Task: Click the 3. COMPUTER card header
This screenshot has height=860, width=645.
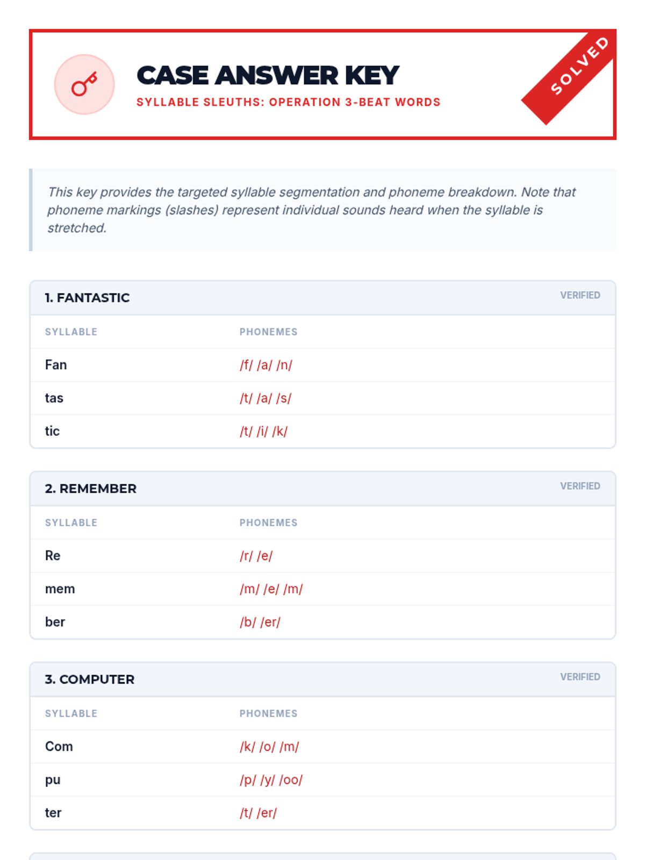Action: pyautogui.click(x=322, y=679)
